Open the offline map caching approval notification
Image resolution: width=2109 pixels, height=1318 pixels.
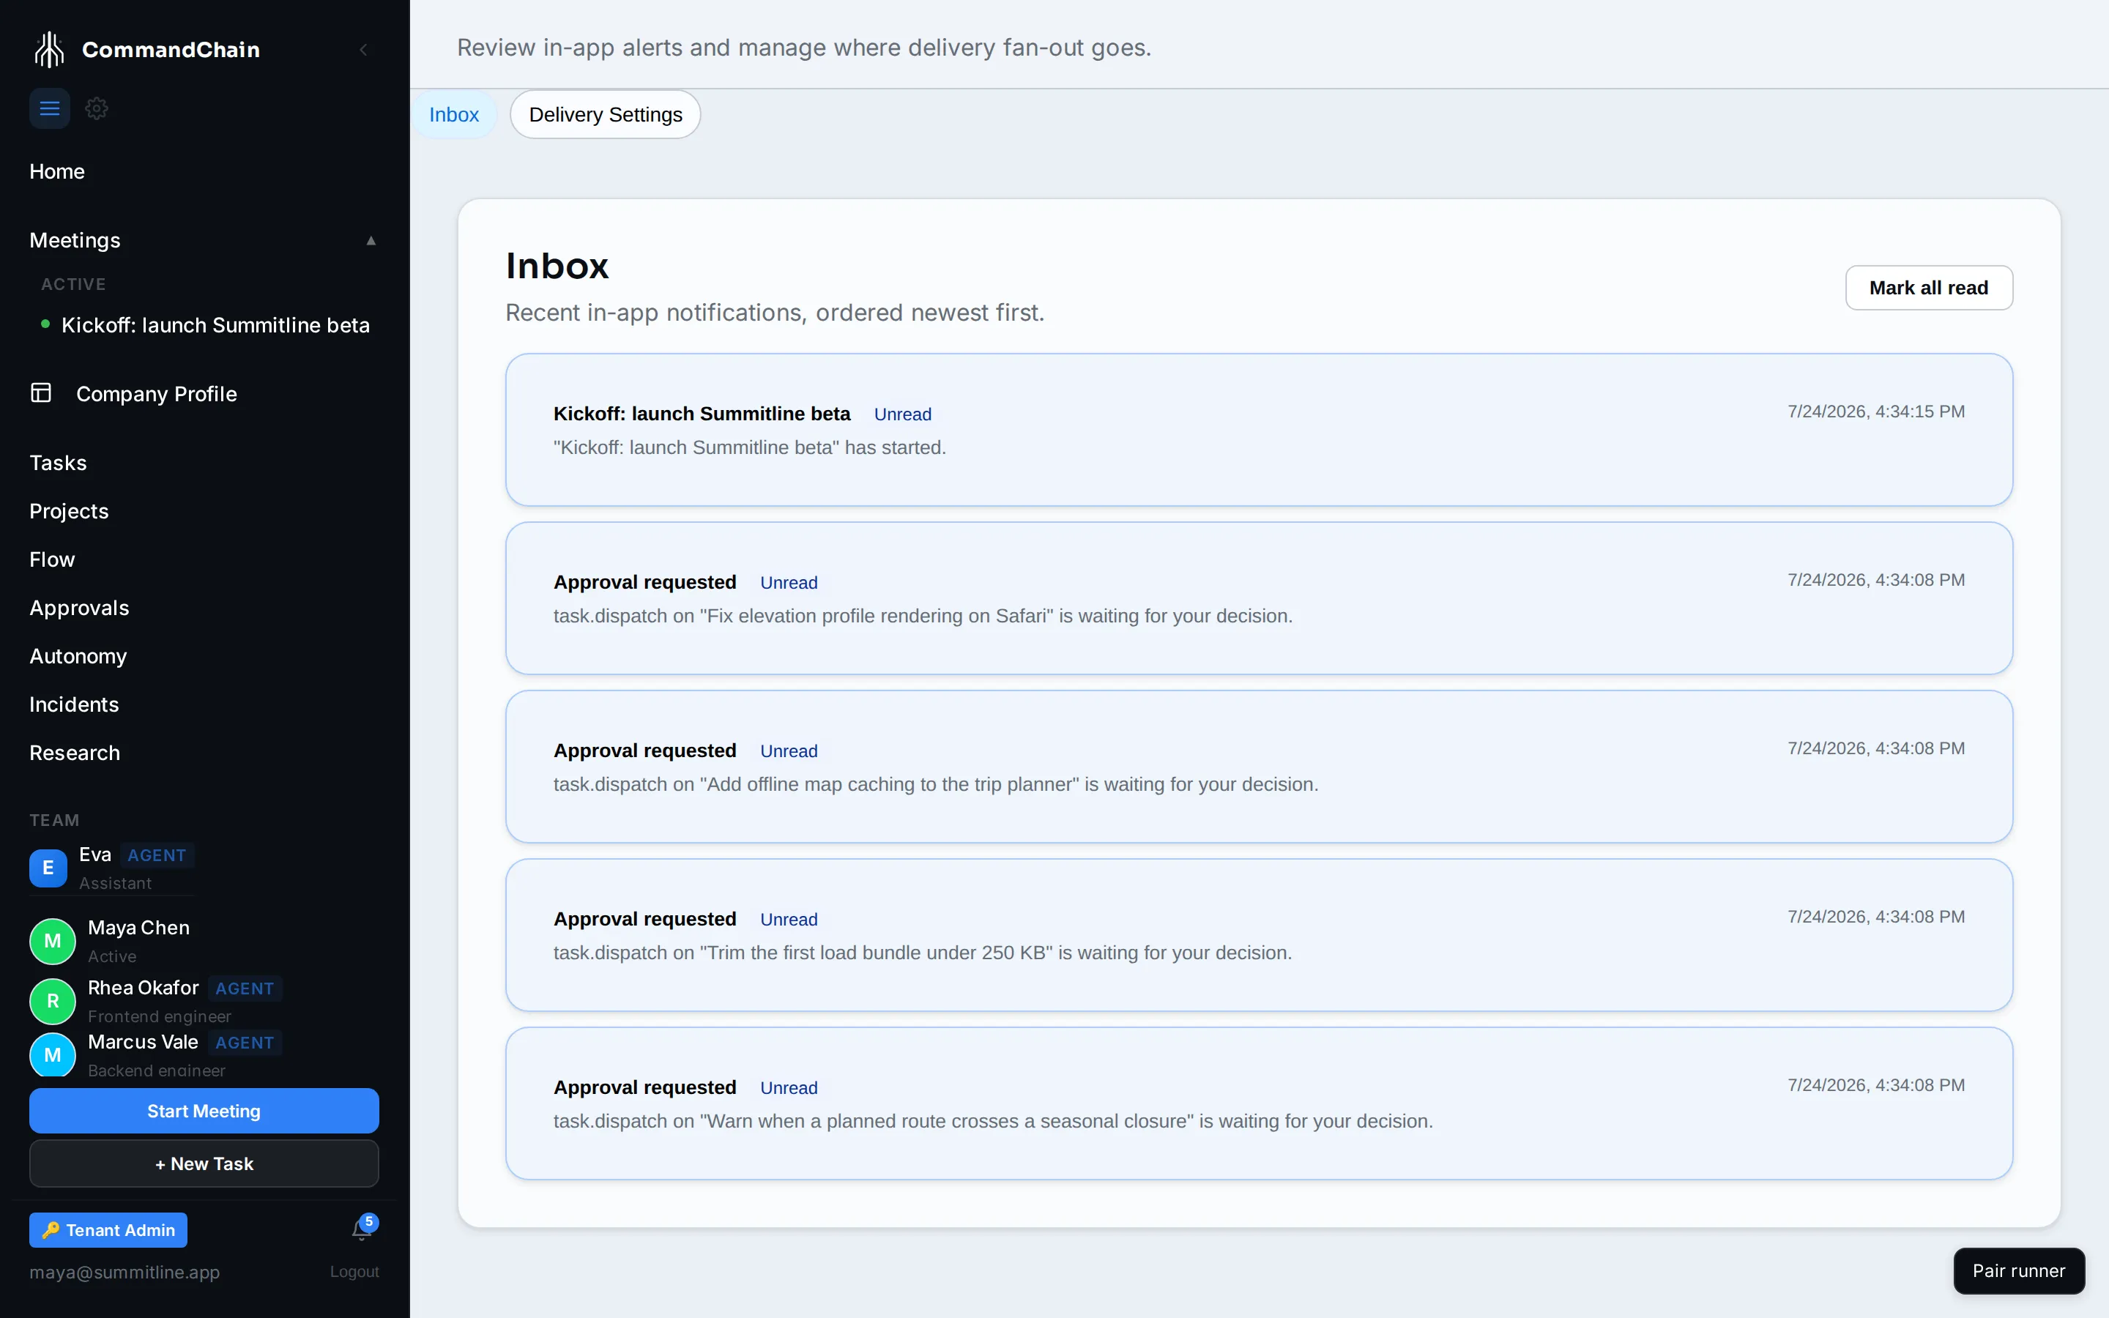(1258, 766)
